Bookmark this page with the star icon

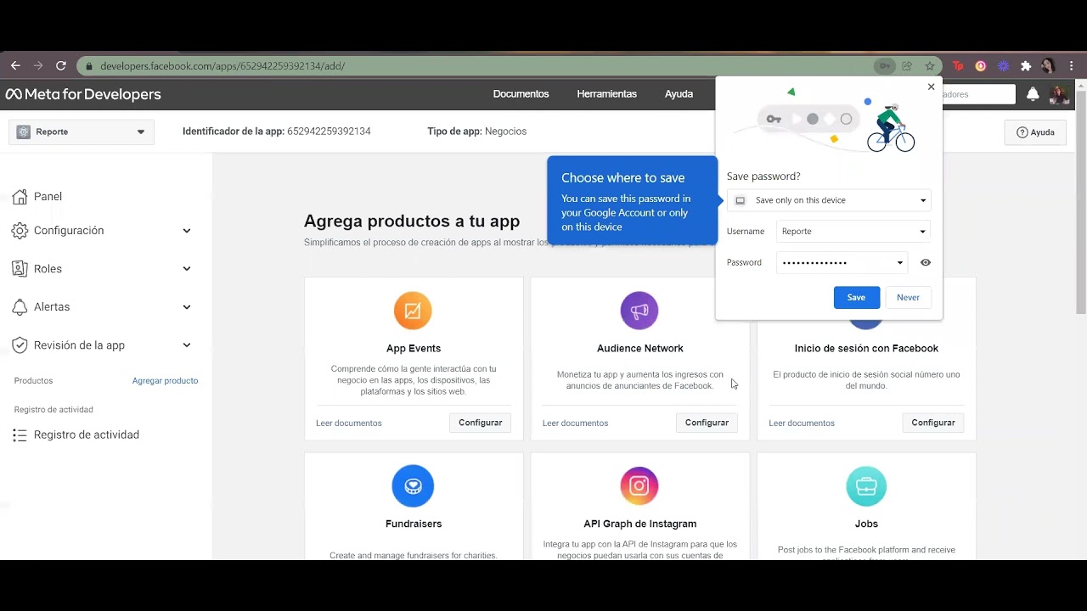(930, 65)
